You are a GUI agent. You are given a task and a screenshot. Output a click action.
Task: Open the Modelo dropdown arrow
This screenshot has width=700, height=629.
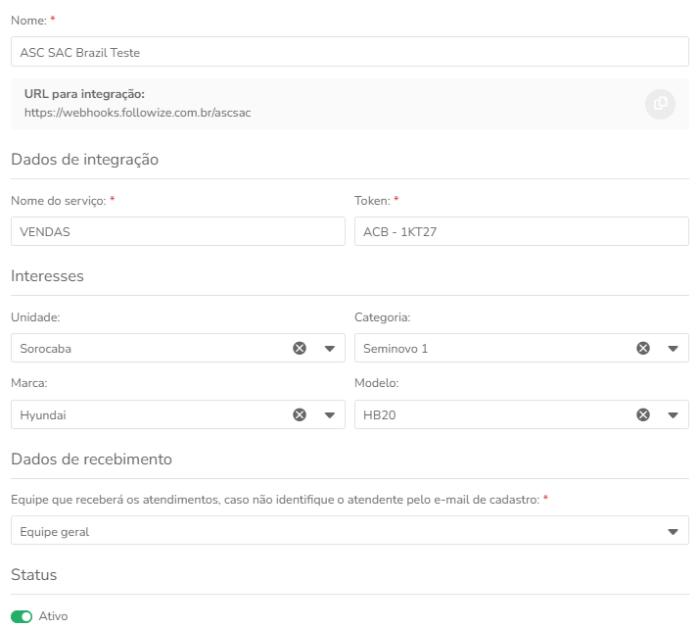coord(673,415)
